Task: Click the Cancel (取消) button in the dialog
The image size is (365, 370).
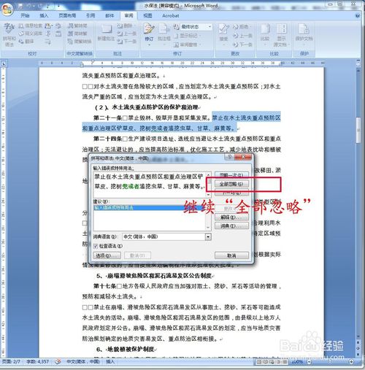Action: (231, 255)
